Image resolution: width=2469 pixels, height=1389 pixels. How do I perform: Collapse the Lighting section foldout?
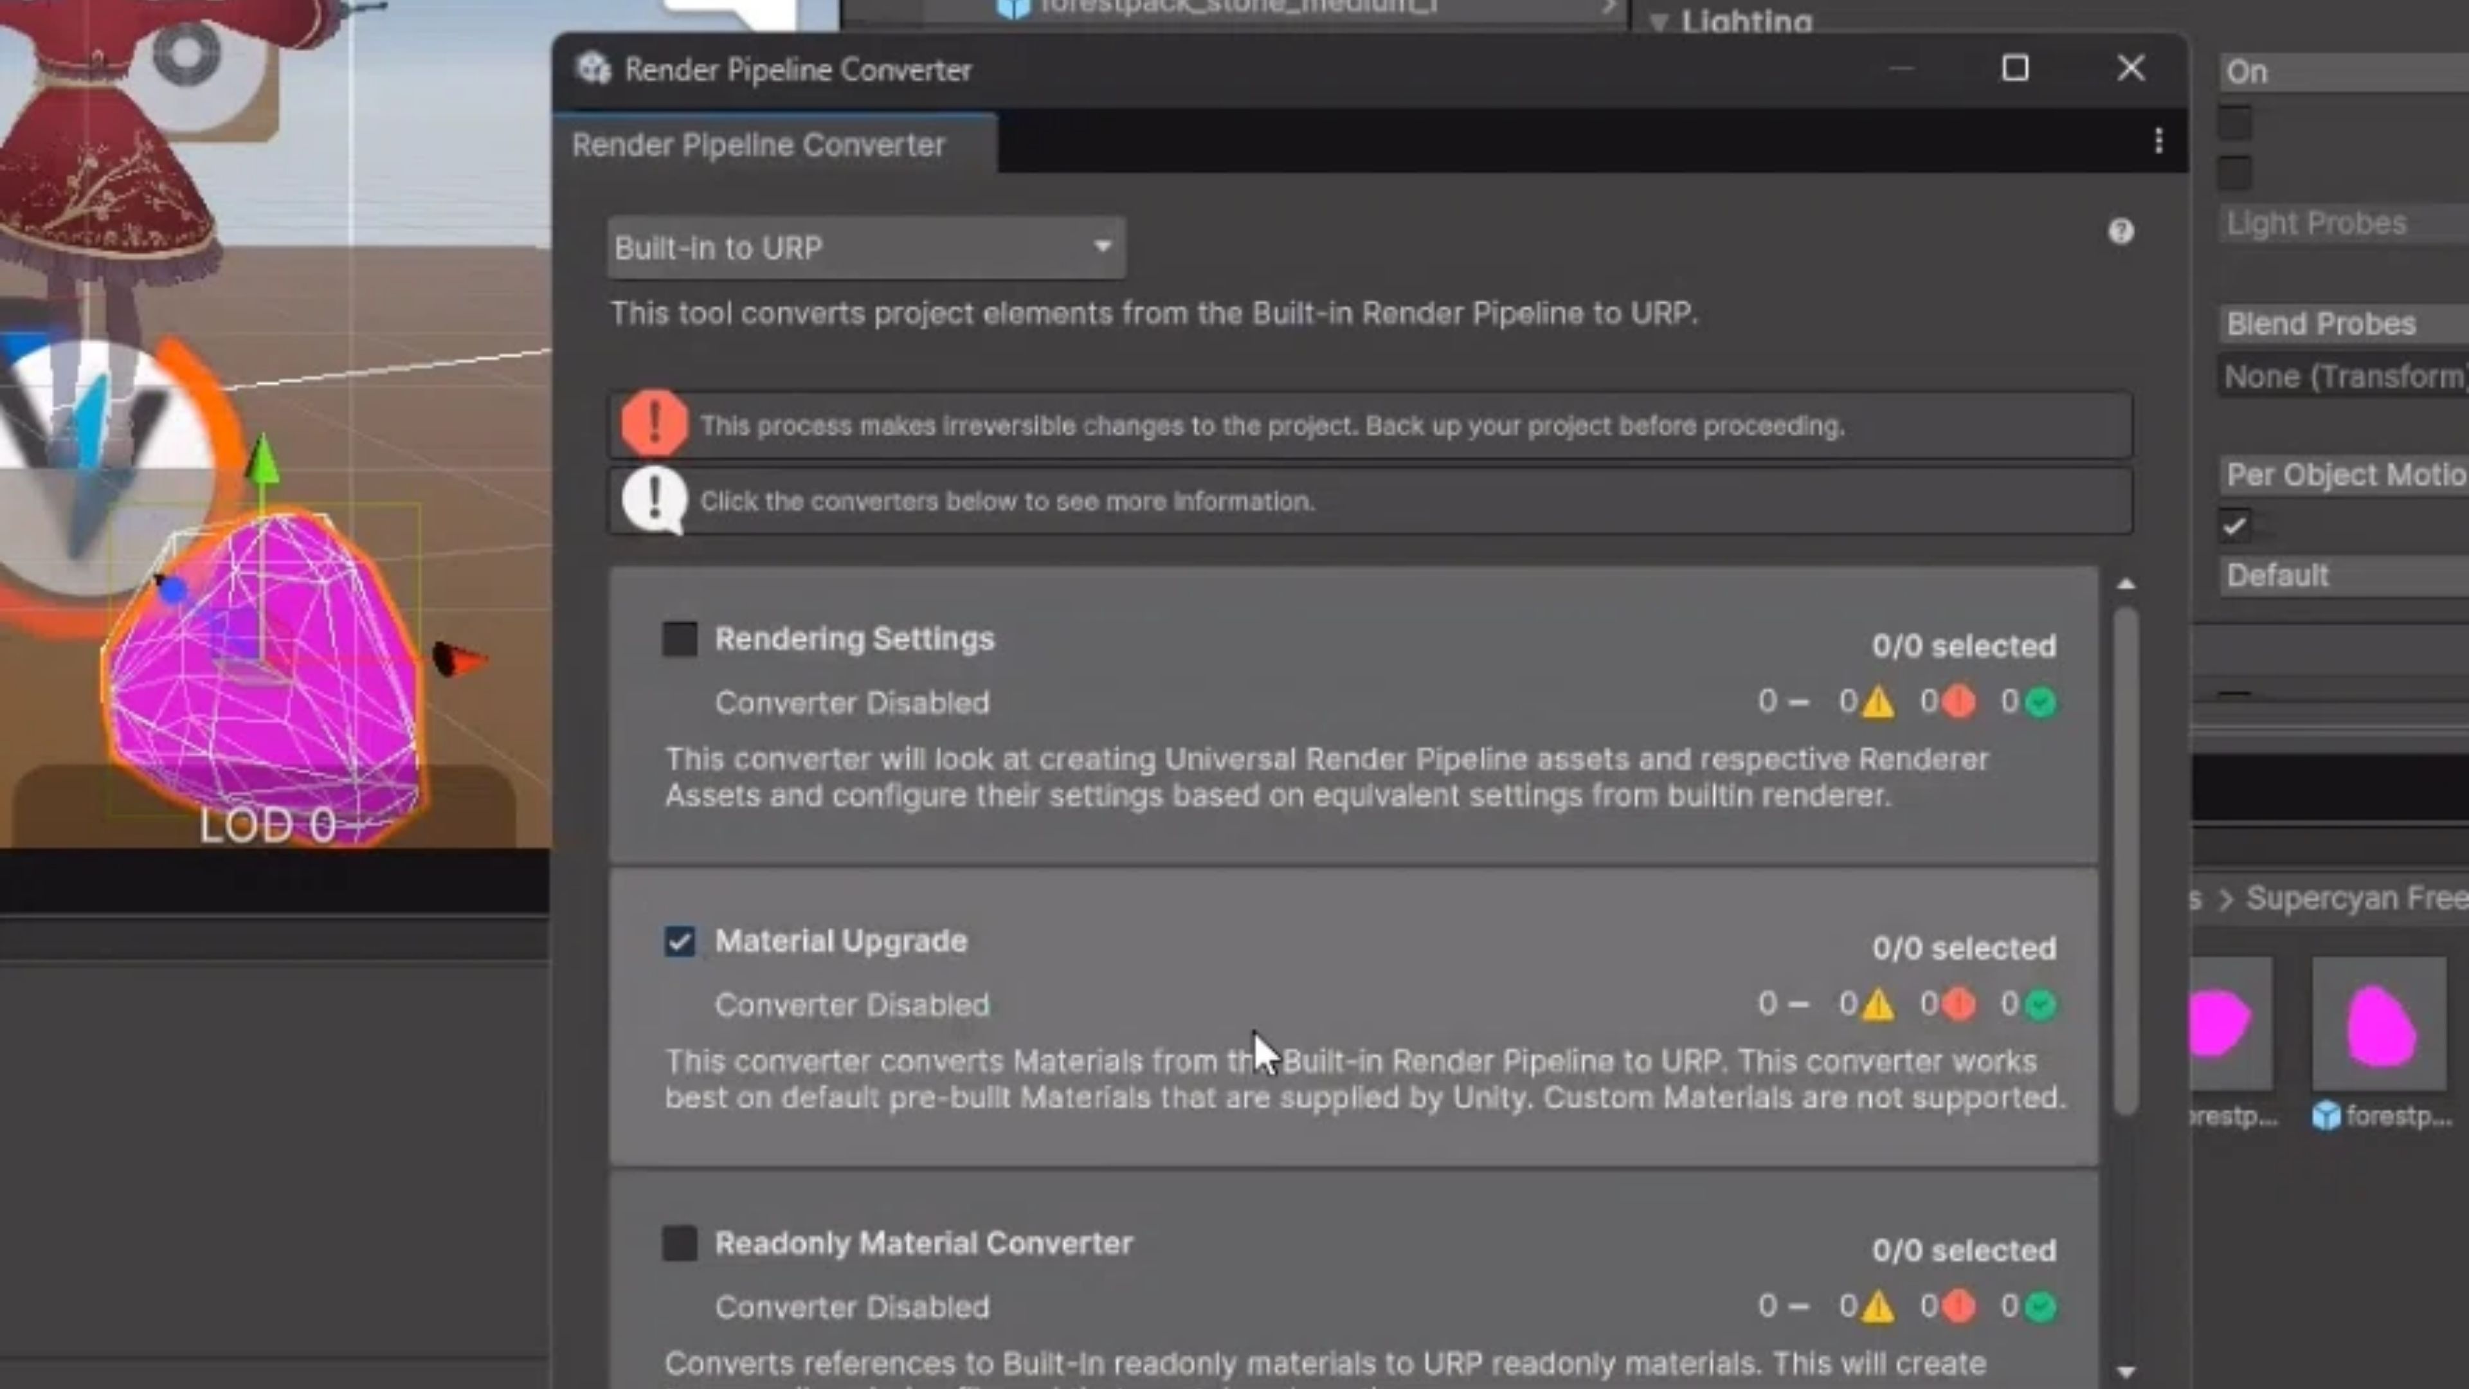[x=1659, y=21]
